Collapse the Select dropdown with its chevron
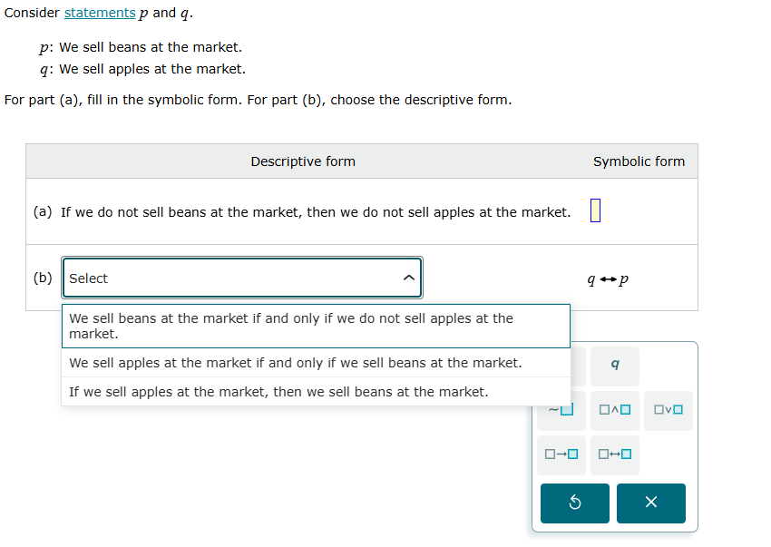771x547 pixels. tap(408, 278)
